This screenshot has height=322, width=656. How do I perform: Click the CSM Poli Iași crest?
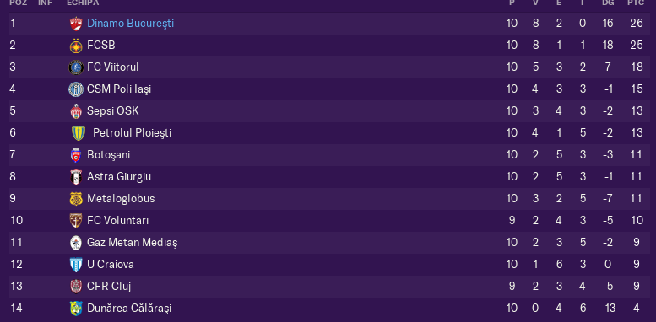point(76,89)
